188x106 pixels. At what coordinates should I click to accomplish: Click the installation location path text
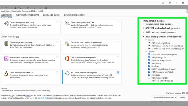(25, 91)
